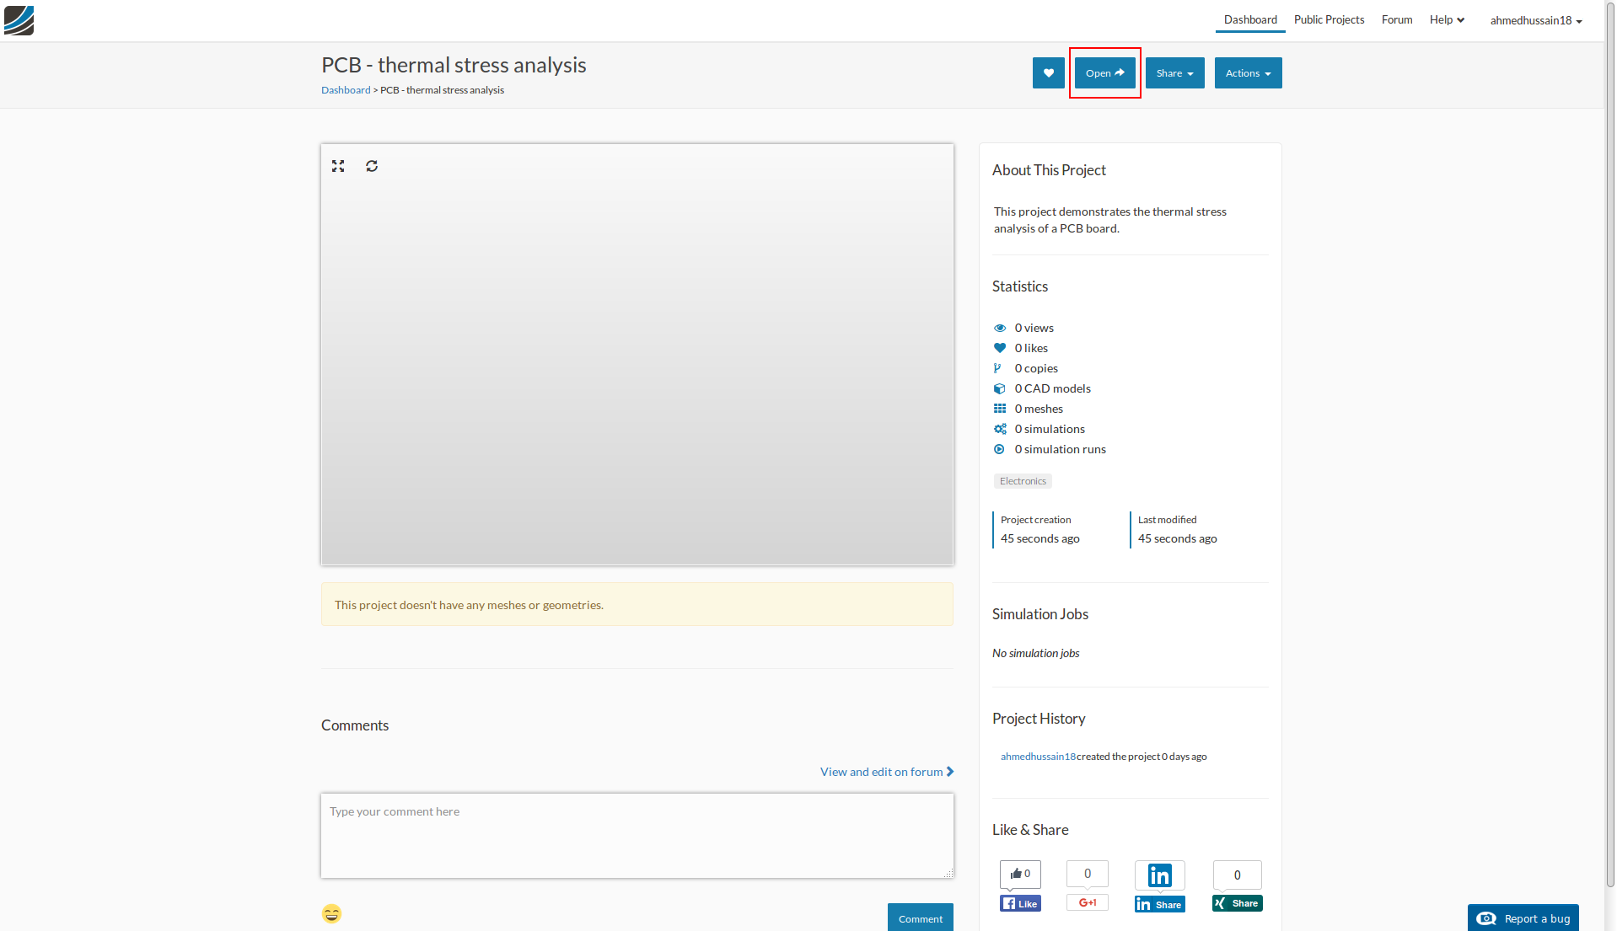
Task: Click the Google +1 button
Action: 1088,902
